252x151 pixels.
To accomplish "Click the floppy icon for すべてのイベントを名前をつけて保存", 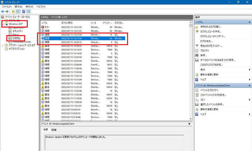I will [x=197, y=60].
